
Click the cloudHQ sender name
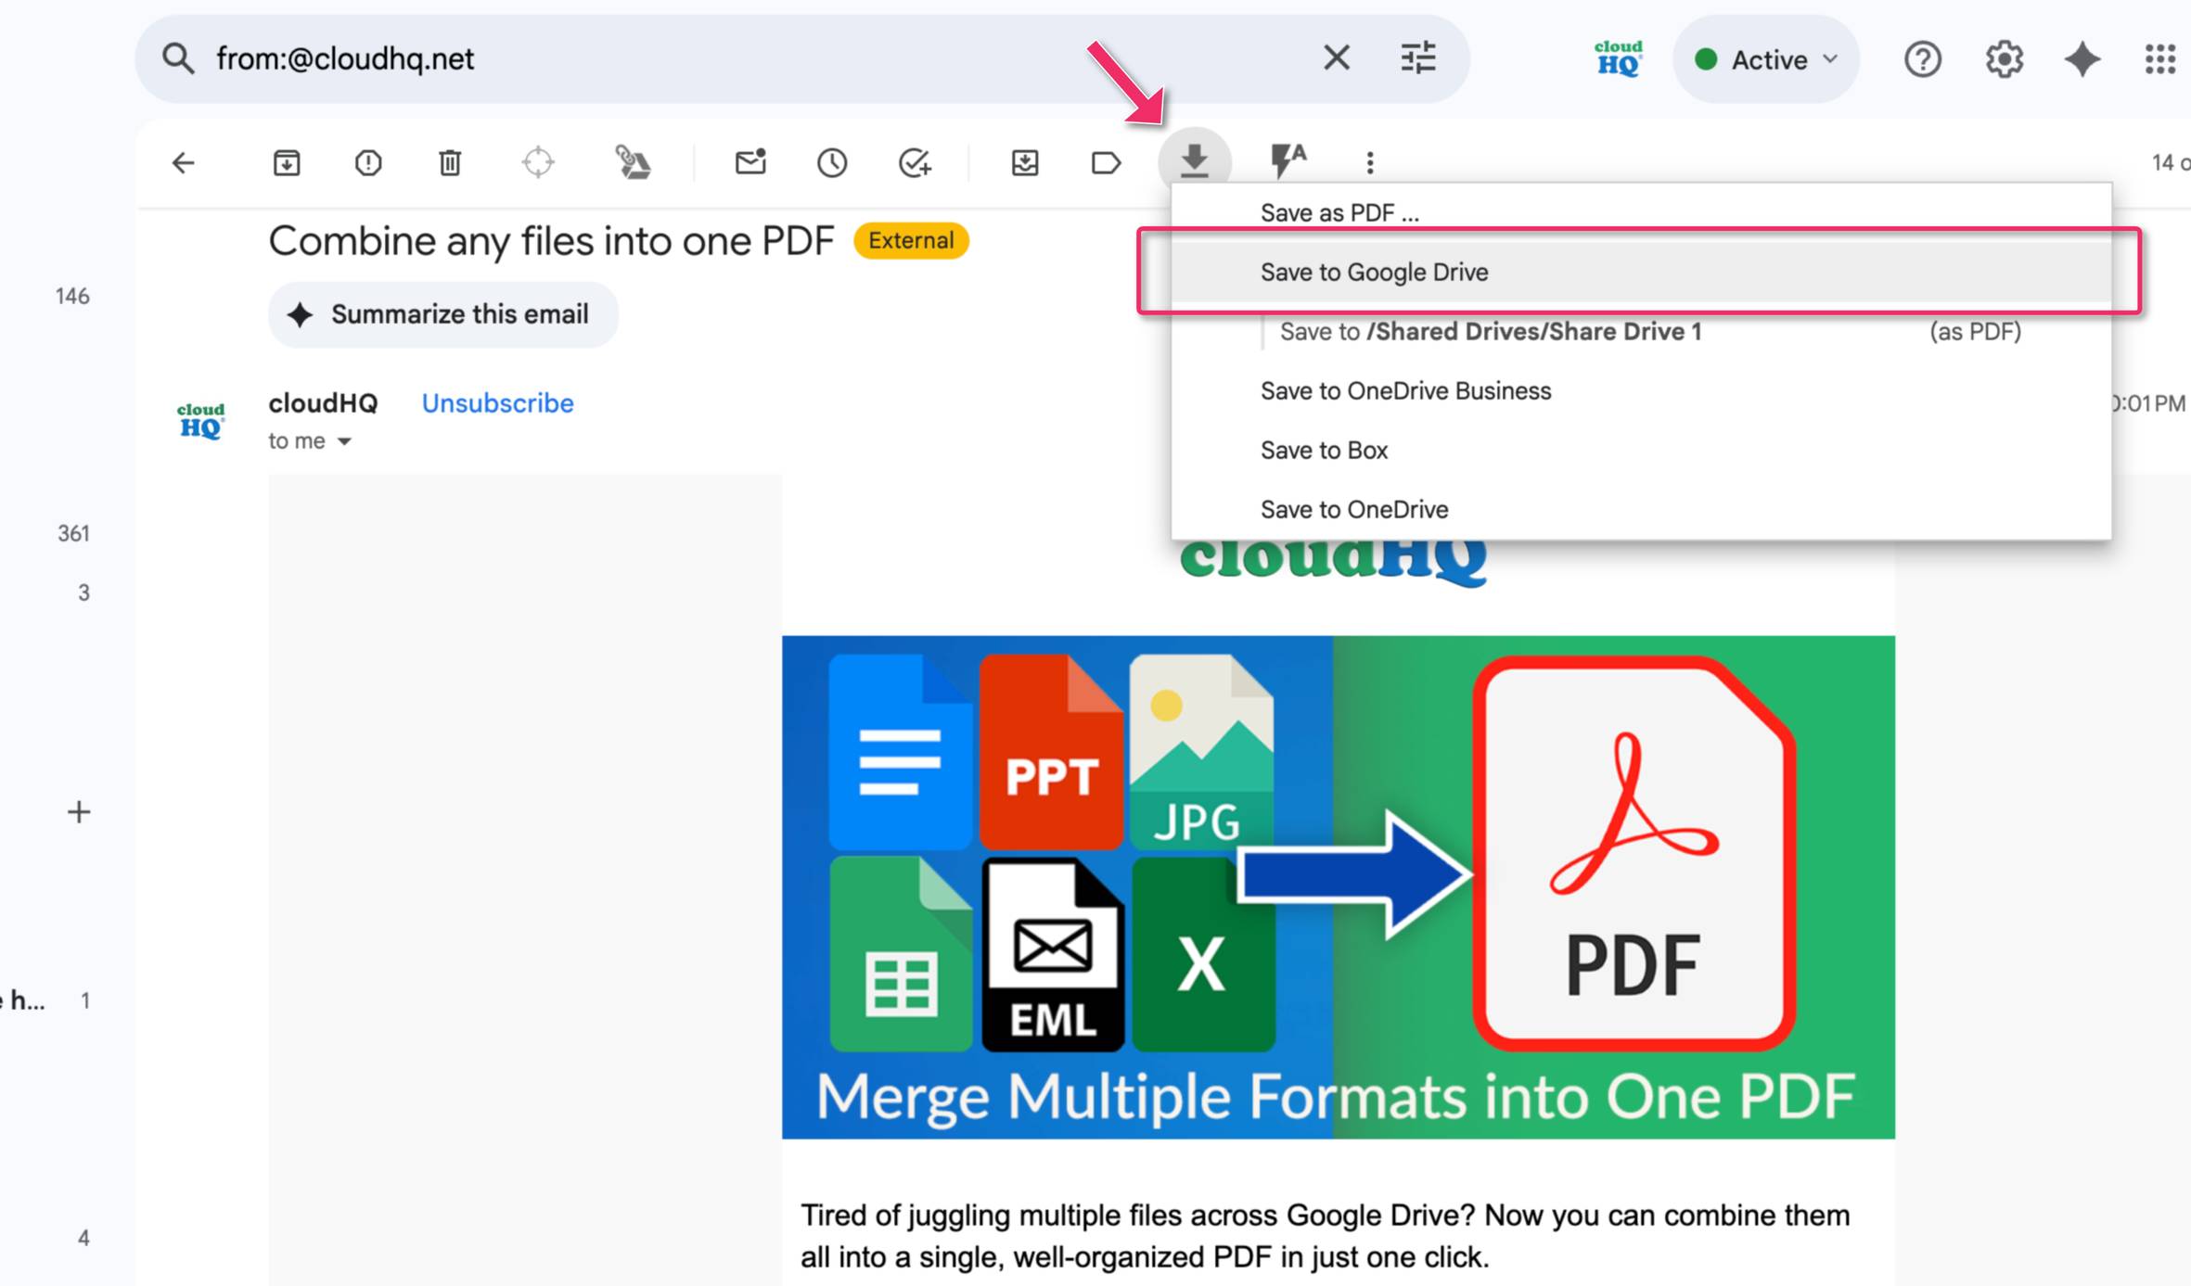coord(323,403)
